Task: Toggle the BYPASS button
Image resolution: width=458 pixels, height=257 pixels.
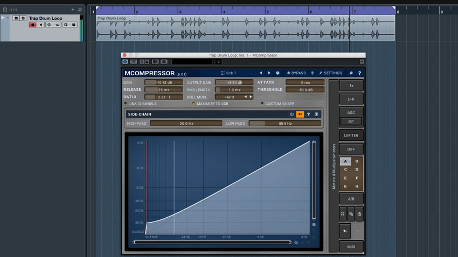Action: tap(296, 73)
